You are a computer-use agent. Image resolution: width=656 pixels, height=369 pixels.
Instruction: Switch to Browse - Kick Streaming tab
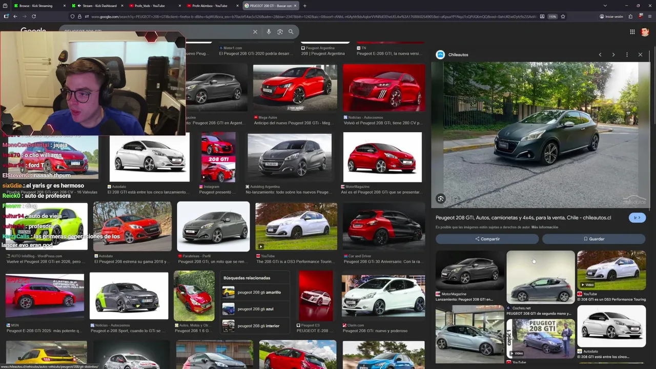pos(36,6)
